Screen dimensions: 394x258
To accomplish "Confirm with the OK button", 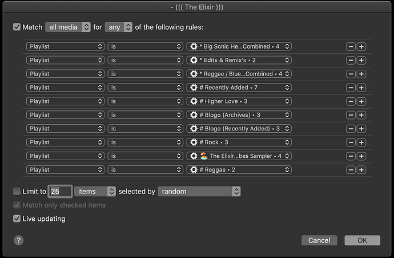I will 362,240.
